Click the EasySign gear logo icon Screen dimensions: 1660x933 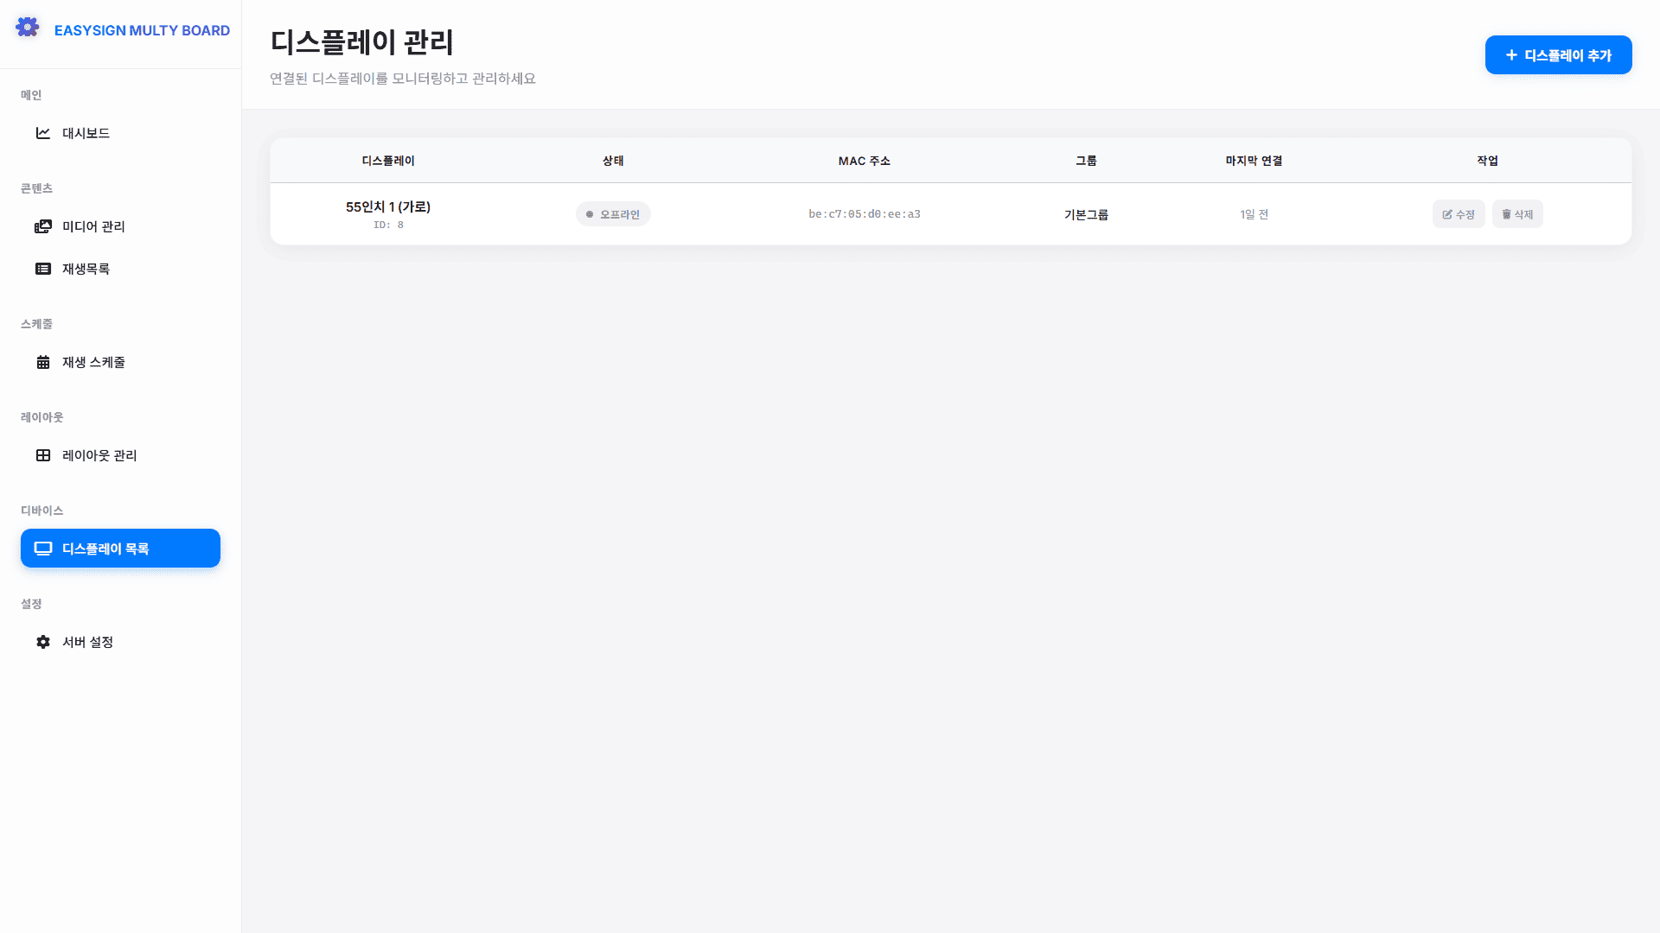click(28, 28)
